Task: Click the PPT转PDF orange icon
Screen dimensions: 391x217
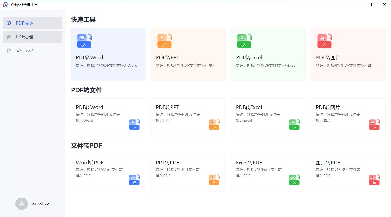Action: [214, 180]
